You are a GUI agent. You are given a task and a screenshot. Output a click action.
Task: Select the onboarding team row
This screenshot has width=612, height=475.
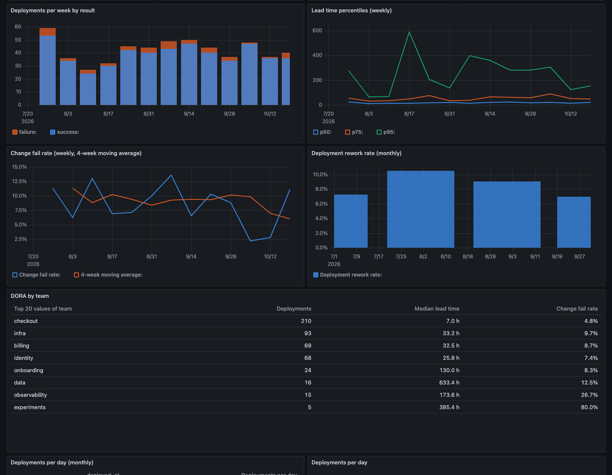point(306,370)
